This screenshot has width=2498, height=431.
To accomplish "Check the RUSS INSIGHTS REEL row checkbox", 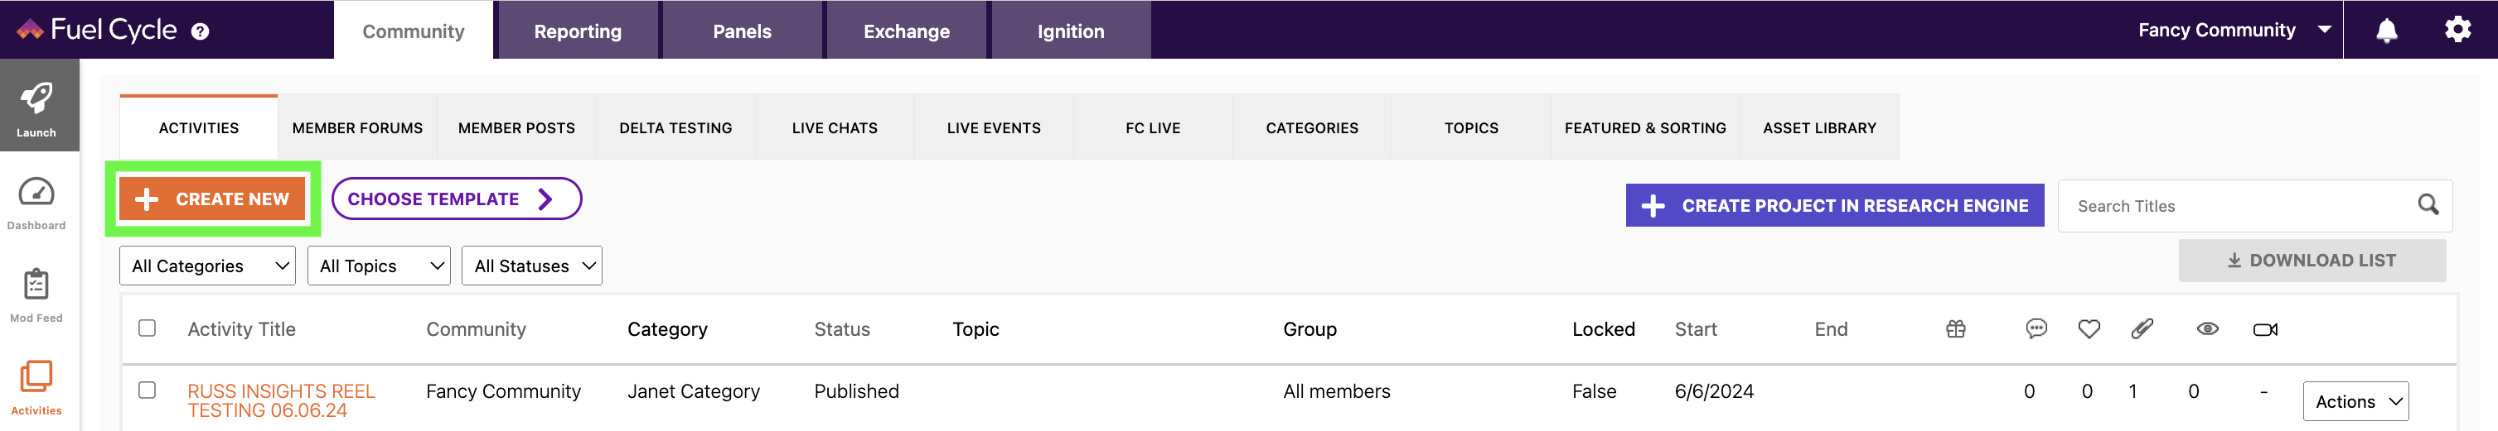I will click(148, 390).
